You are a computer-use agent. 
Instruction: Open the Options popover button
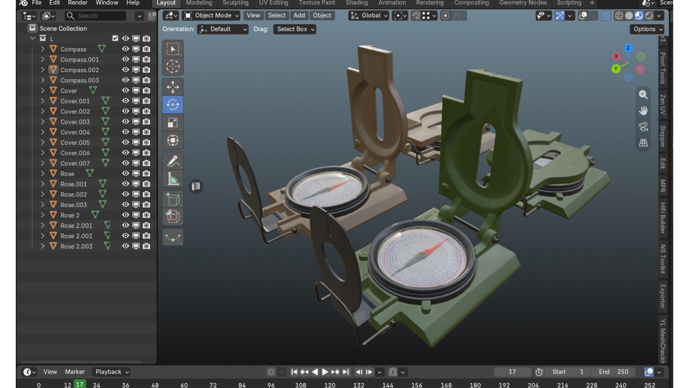[x=647, y=29]
